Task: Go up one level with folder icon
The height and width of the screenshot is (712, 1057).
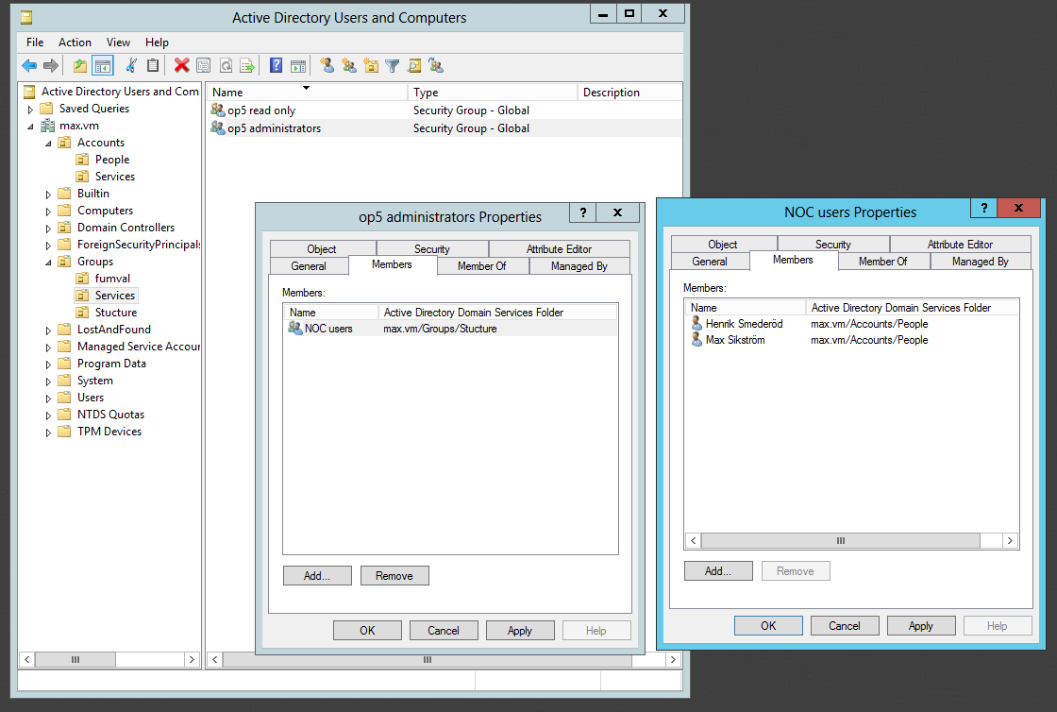Action: [80, 65]
